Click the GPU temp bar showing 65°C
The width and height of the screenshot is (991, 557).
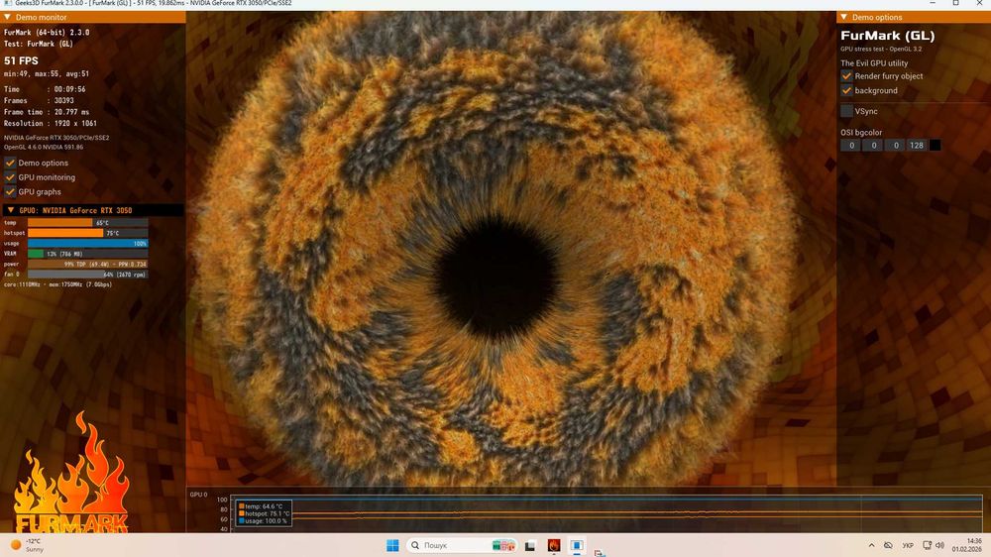88,223
